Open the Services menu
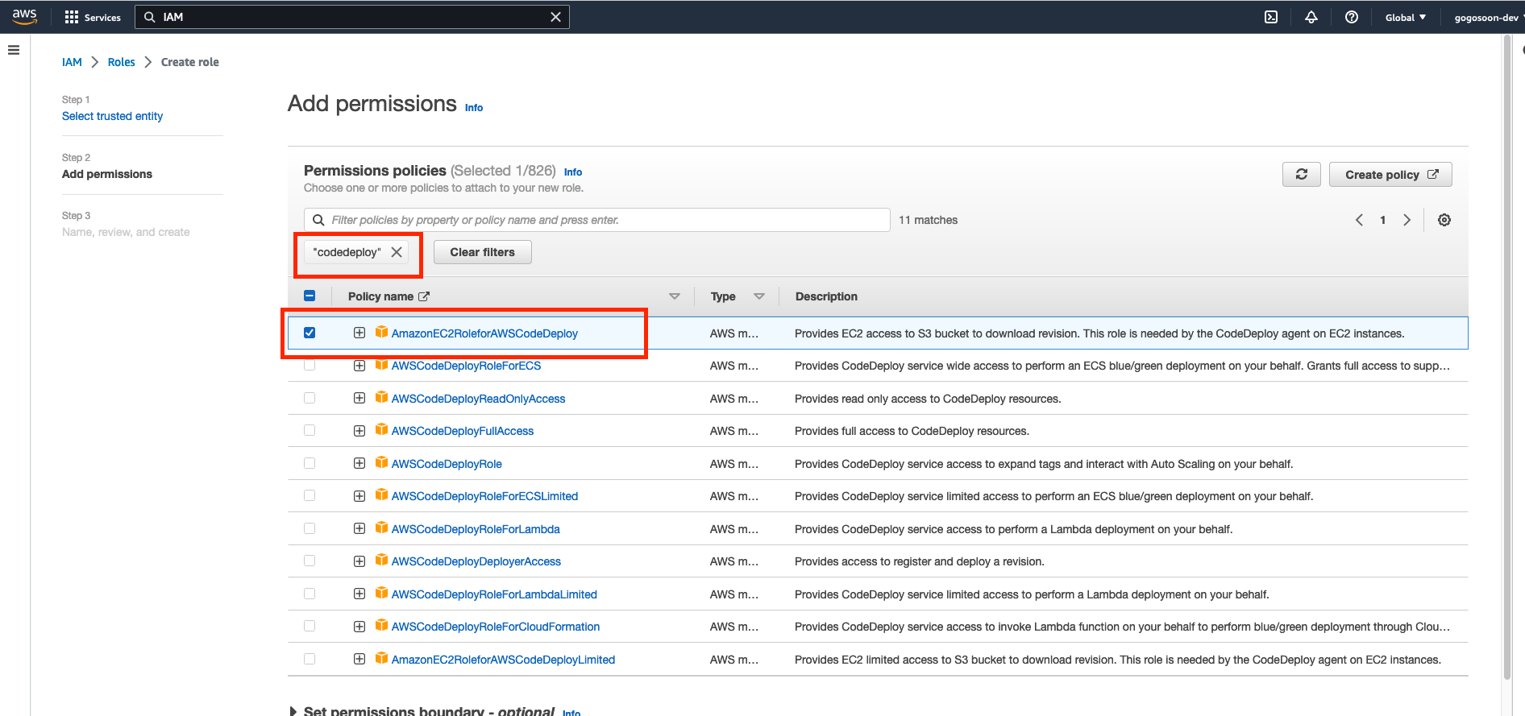This screenshot has width=1525, height=716. [93, 17]
